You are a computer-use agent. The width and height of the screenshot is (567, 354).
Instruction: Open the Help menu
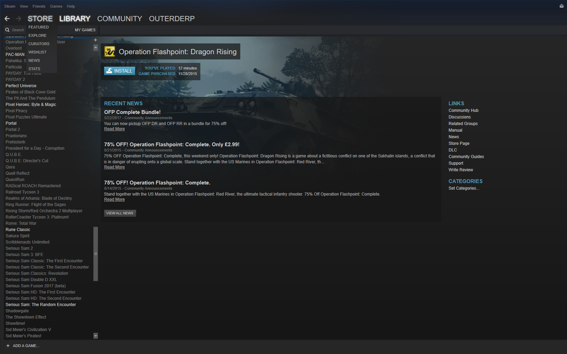point(71,6)
